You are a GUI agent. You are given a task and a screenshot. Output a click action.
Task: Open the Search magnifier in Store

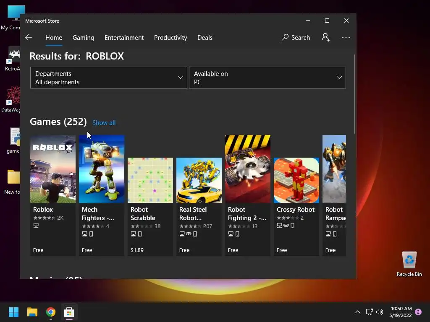point(296,37)
